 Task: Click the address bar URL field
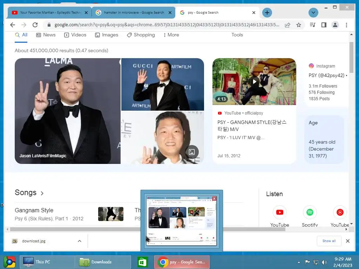[167, 25]
